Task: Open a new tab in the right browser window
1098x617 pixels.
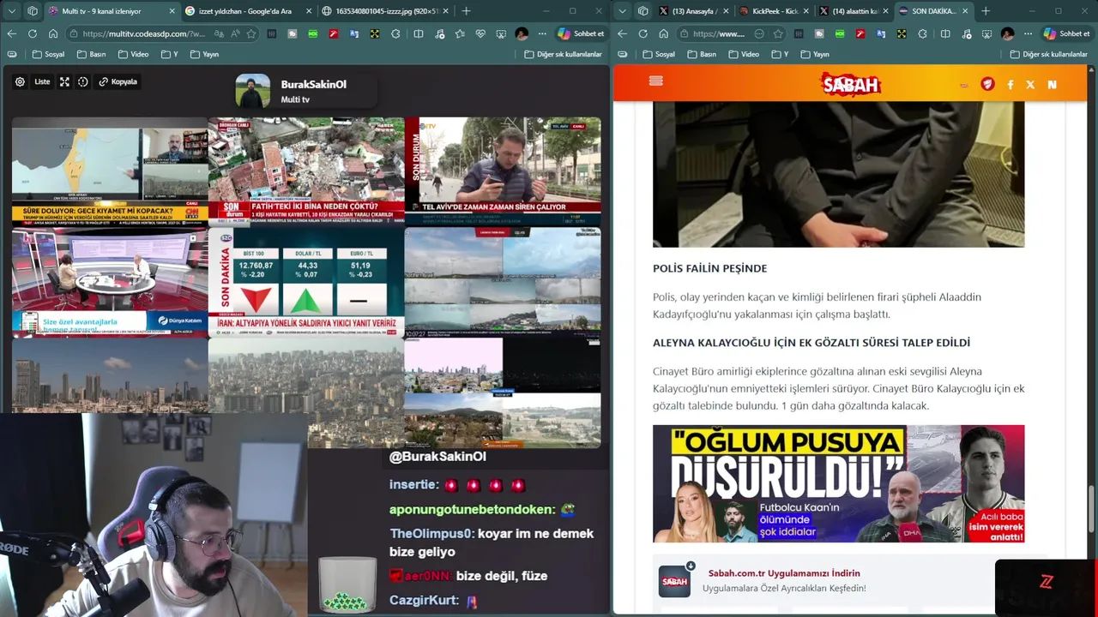Action: point(986,11)
